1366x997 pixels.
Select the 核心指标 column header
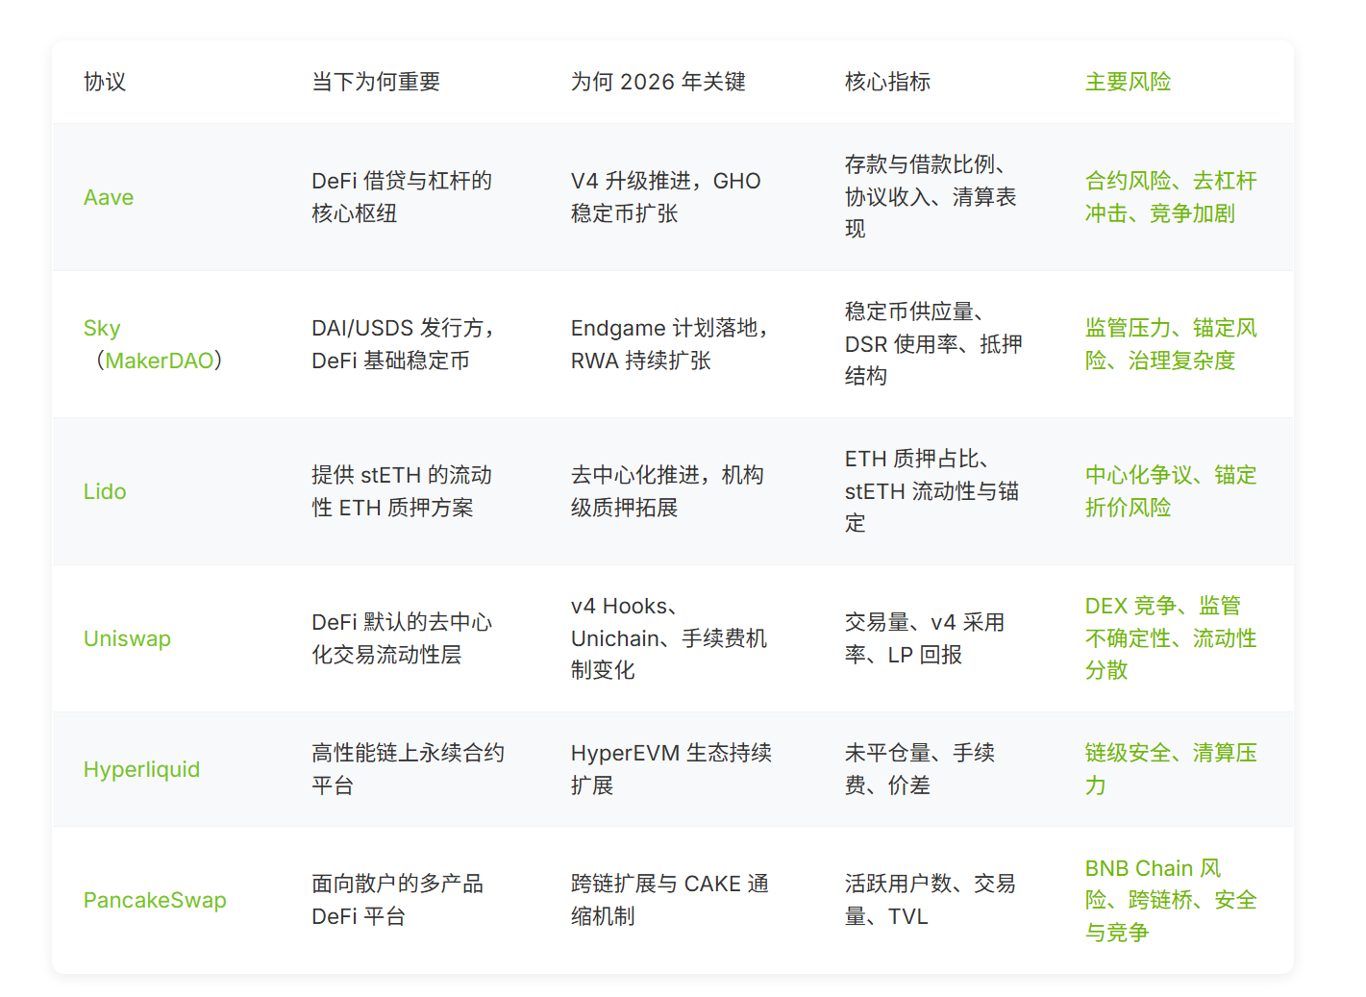(887, 82)
